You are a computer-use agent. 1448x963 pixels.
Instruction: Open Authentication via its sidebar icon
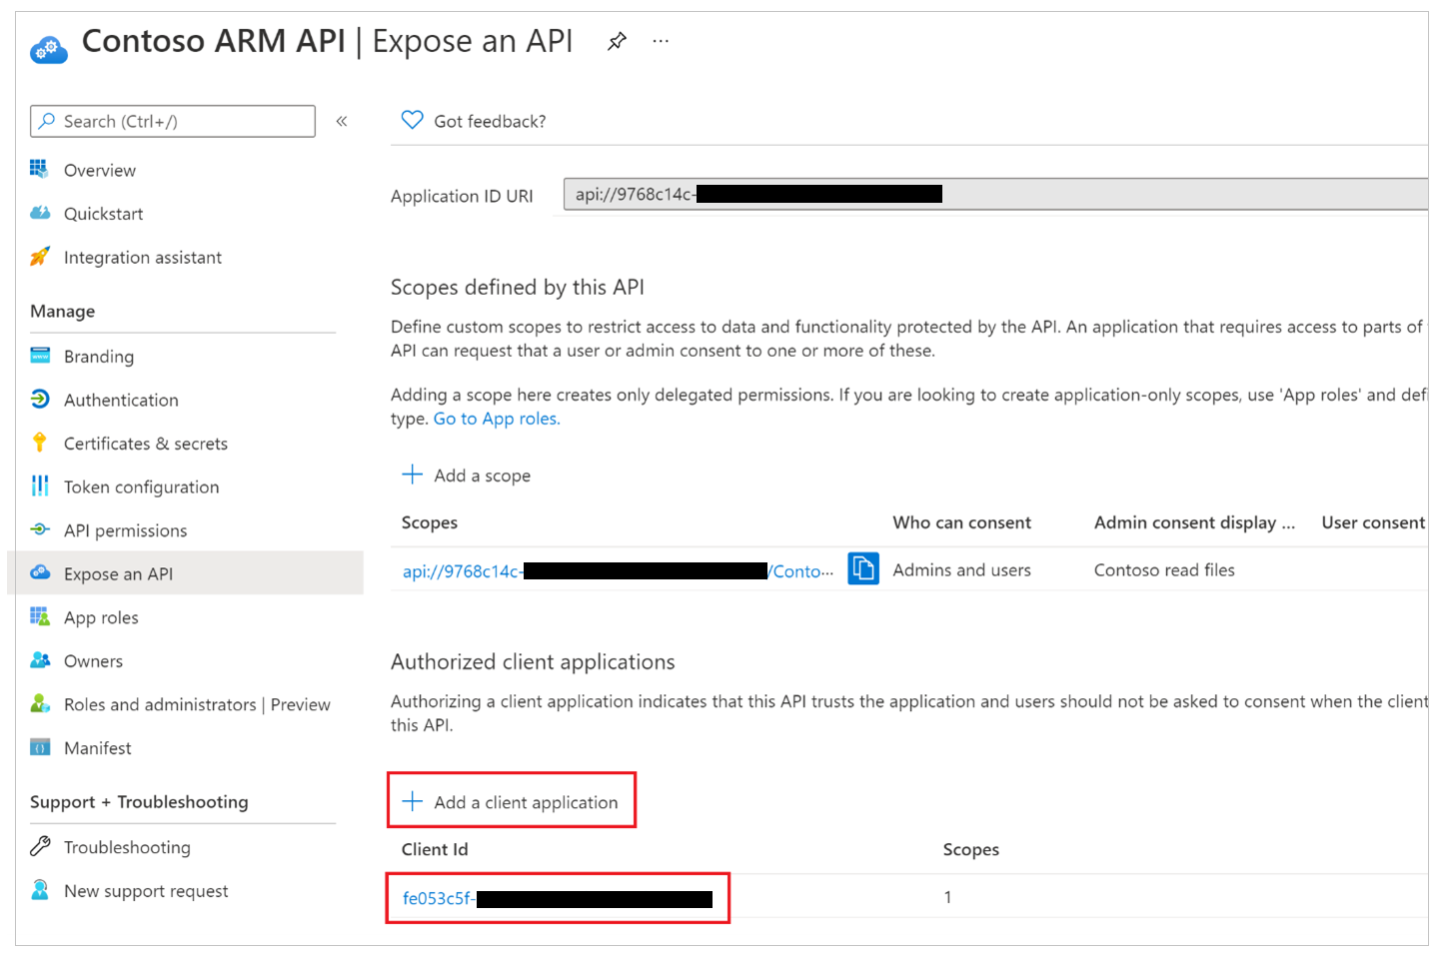tap(40, 400)
